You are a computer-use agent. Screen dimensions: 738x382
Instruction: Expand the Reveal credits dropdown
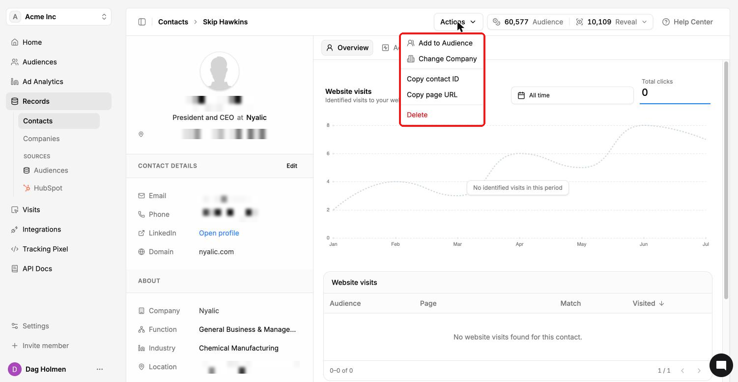[612, 22]
